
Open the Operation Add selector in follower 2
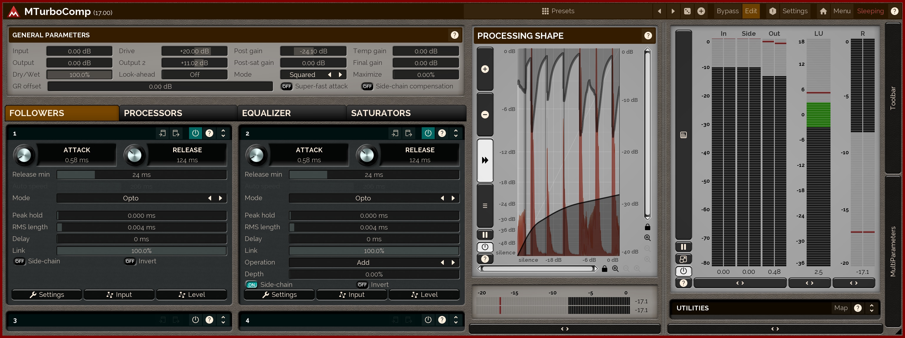pyautogui.click(x=363, y=263)
